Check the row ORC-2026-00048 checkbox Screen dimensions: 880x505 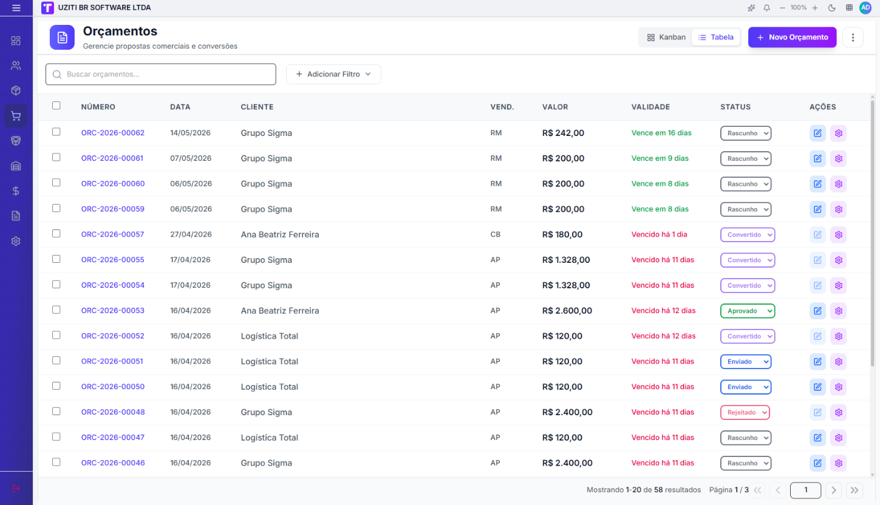click(x=56, y=411)
